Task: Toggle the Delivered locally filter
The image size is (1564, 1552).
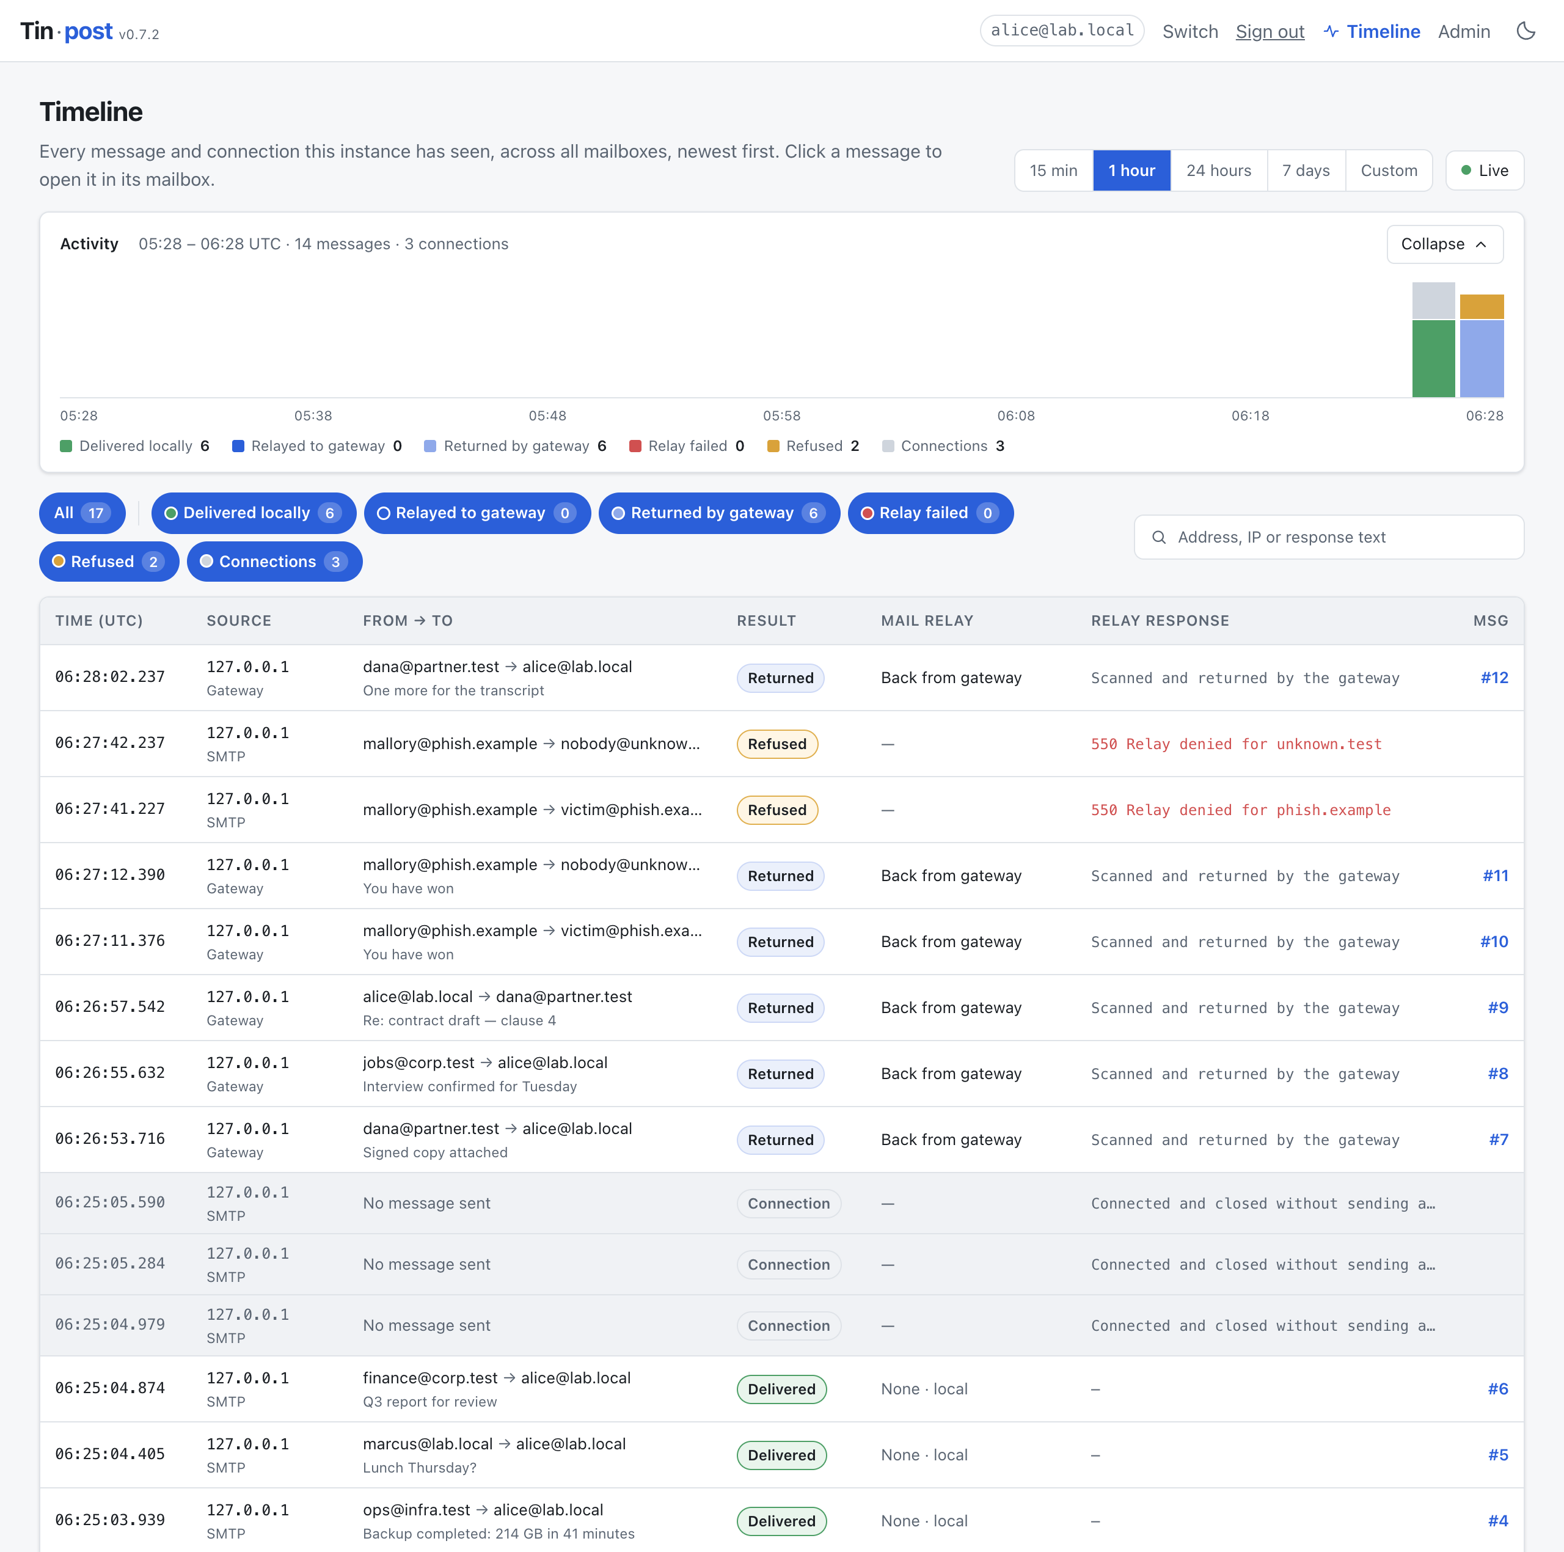Action: [254, 513]
